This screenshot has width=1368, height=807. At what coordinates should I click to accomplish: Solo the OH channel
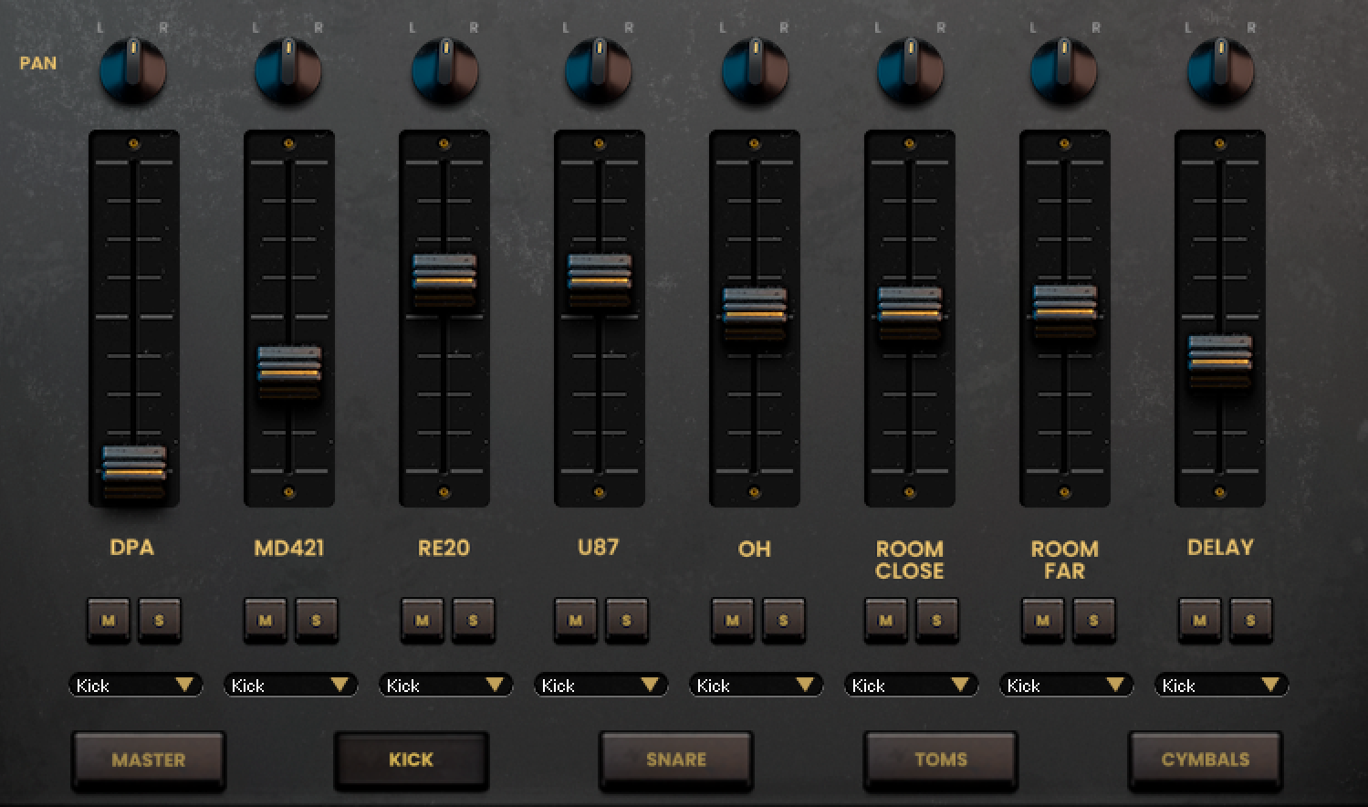coord(784,620)
